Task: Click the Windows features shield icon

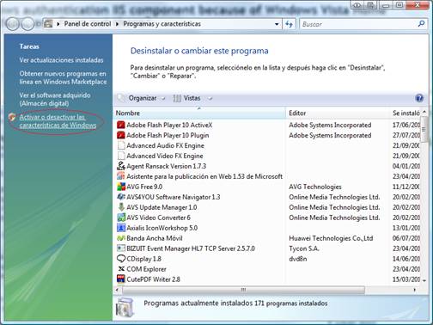Action: (12, 118)
